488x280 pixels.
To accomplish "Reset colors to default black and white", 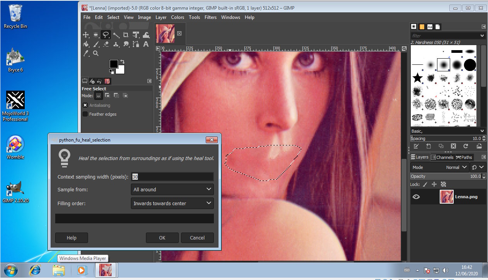I will (112, 71).
